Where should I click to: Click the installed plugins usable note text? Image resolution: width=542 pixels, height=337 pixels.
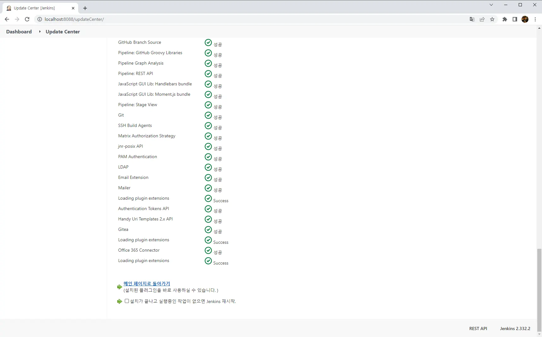[171, 290]
